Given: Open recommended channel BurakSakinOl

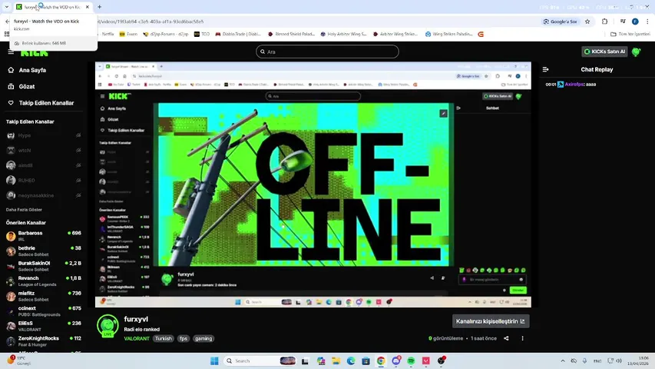Looking at the screenshot, I should point(44,266).
